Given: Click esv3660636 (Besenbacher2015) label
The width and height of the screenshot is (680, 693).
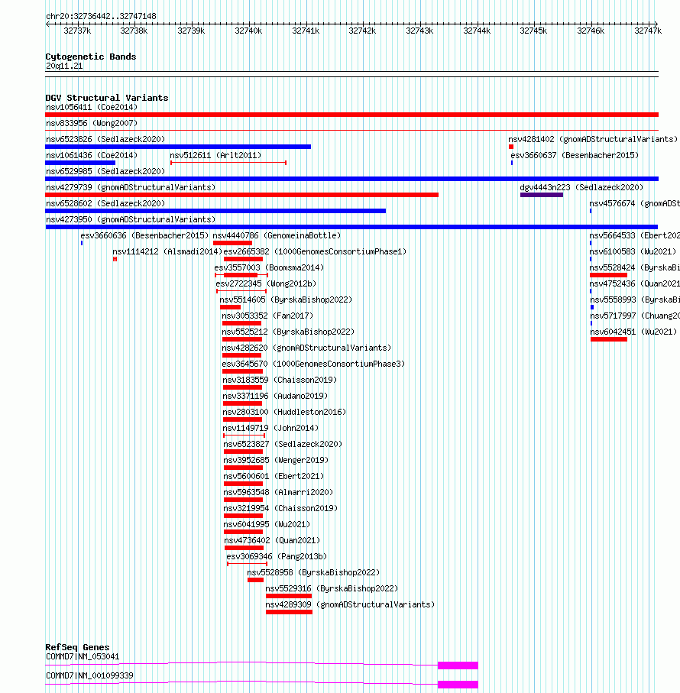Looking at the screenshot, I should pyautogui.click(x=144, y=235).
